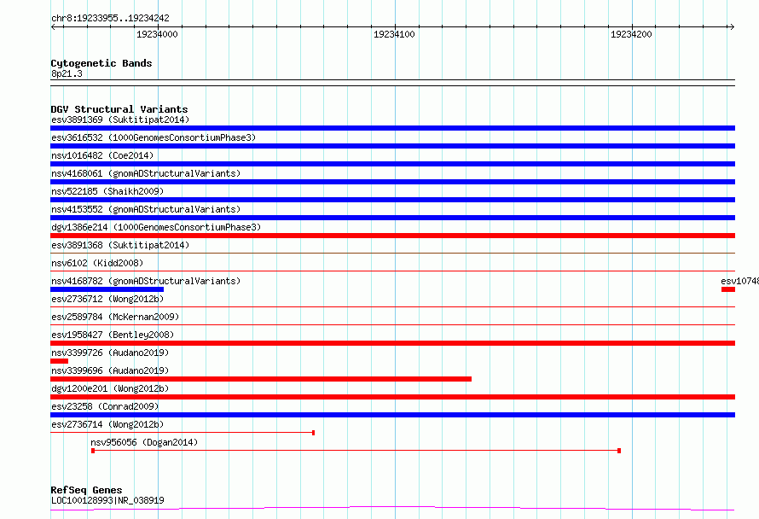This screenshot has height=519, width=759.
Task: Select the esv2736714 (Wong2012b) label
Action: point(107,424)
